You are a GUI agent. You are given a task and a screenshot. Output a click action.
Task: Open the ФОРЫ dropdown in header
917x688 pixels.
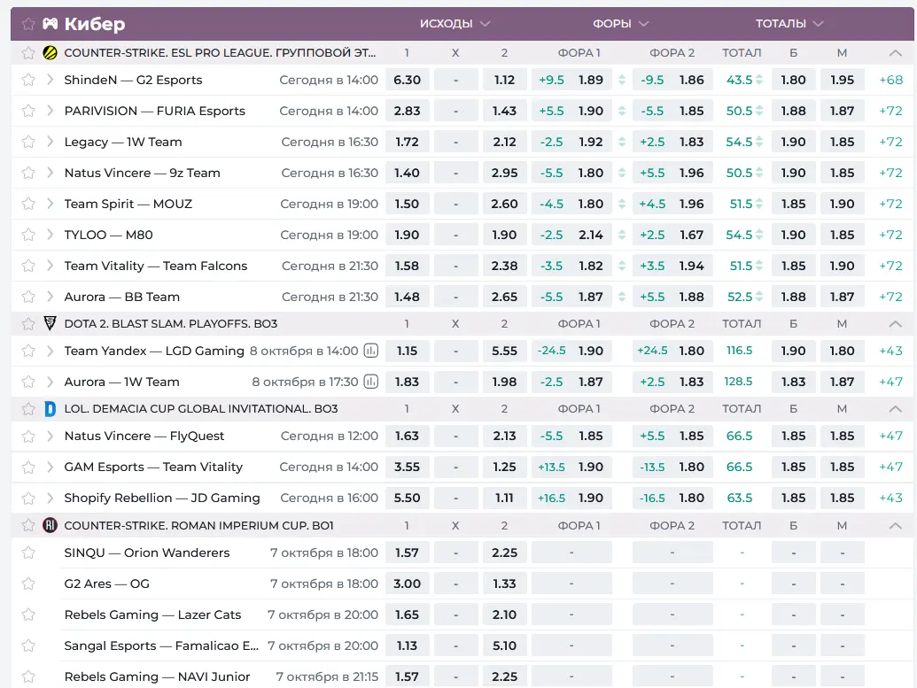tap(620, 23)
